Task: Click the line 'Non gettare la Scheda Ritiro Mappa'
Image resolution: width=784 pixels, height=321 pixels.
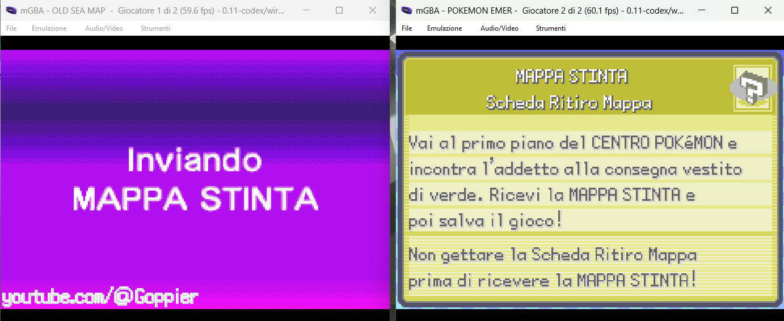Action: point(553,255)
